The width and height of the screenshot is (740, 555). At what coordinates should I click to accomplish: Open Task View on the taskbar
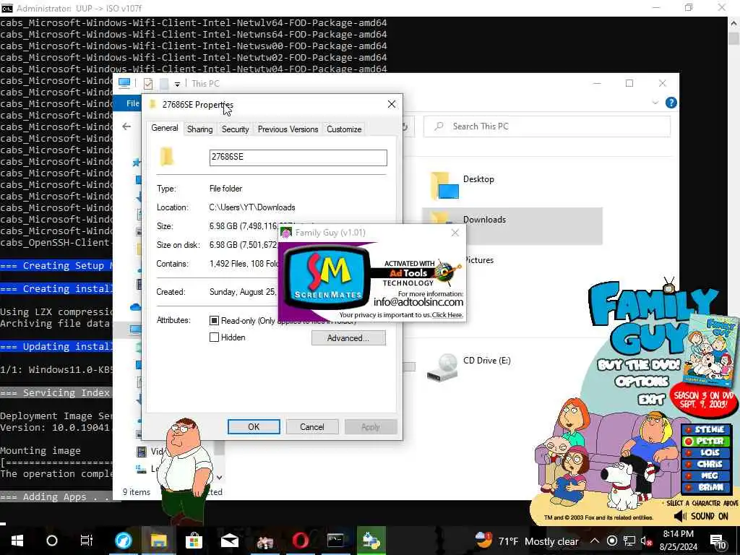[87, 541]
